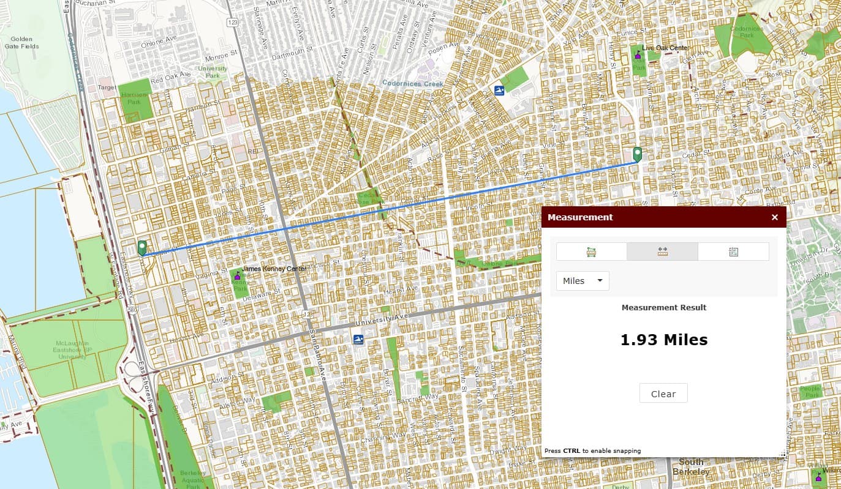
Task: Open the Miles unit dropdown
Action: click(583, 281)
